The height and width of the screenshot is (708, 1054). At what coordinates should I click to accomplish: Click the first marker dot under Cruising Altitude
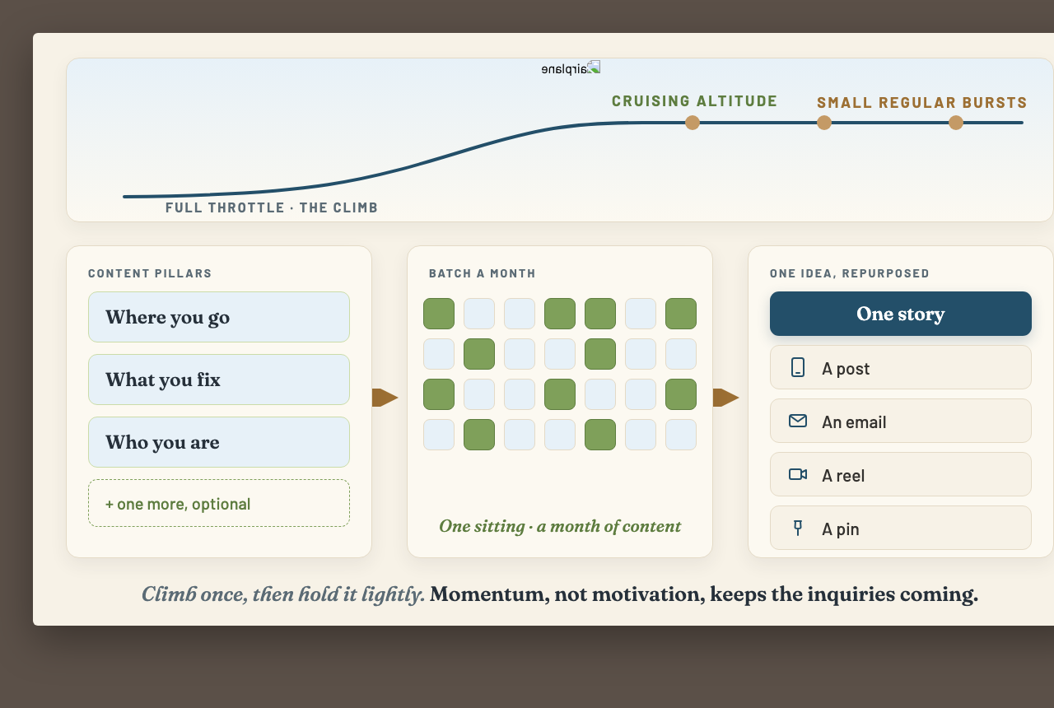[x=693, y=123]
